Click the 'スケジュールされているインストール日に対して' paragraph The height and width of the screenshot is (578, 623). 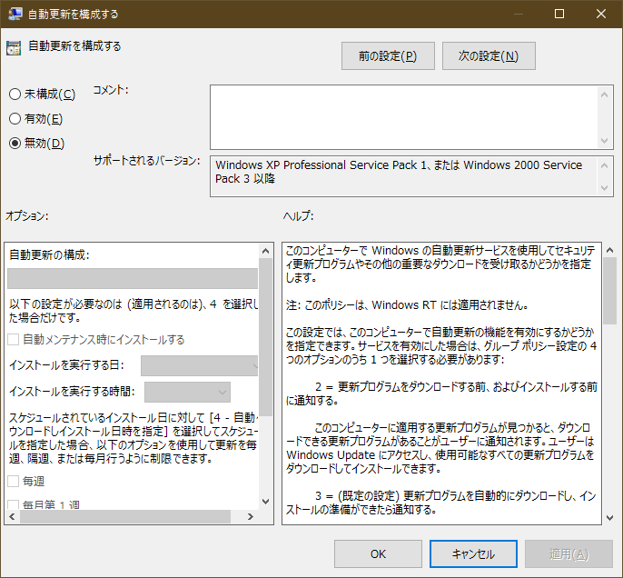pos(133,438)
